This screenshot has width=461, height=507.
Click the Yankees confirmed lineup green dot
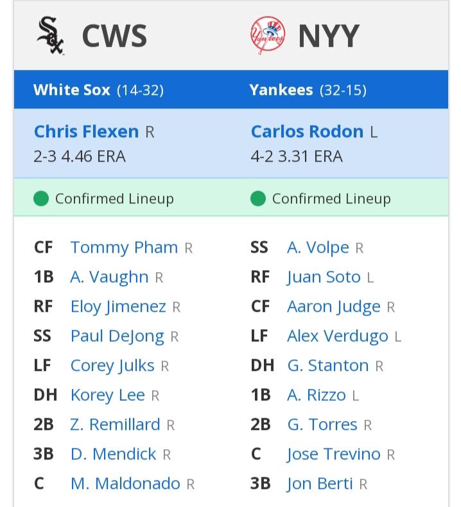pyautogui.click(x=258, y=198)
